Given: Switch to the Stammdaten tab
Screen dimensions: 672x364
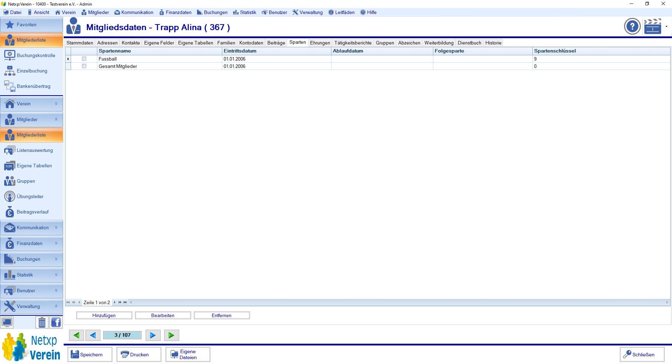Looking at the screenshot, I should 80,43.
